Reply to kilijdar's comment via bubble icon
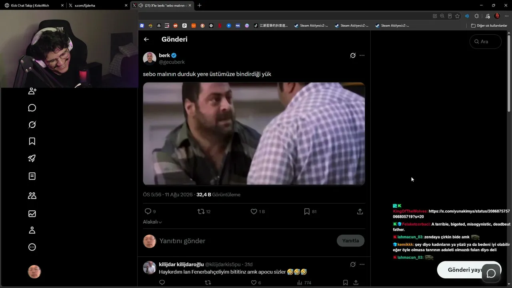 (162, 283)
